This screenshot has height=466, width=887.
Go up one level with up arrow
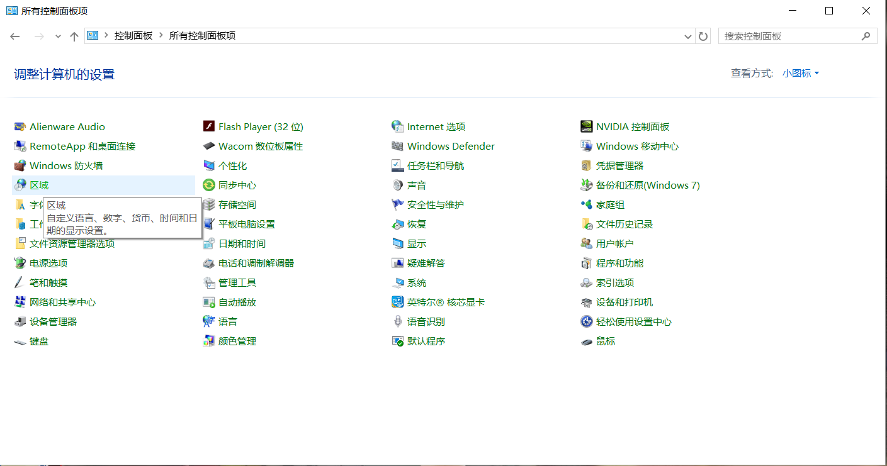tap(74, 36)
